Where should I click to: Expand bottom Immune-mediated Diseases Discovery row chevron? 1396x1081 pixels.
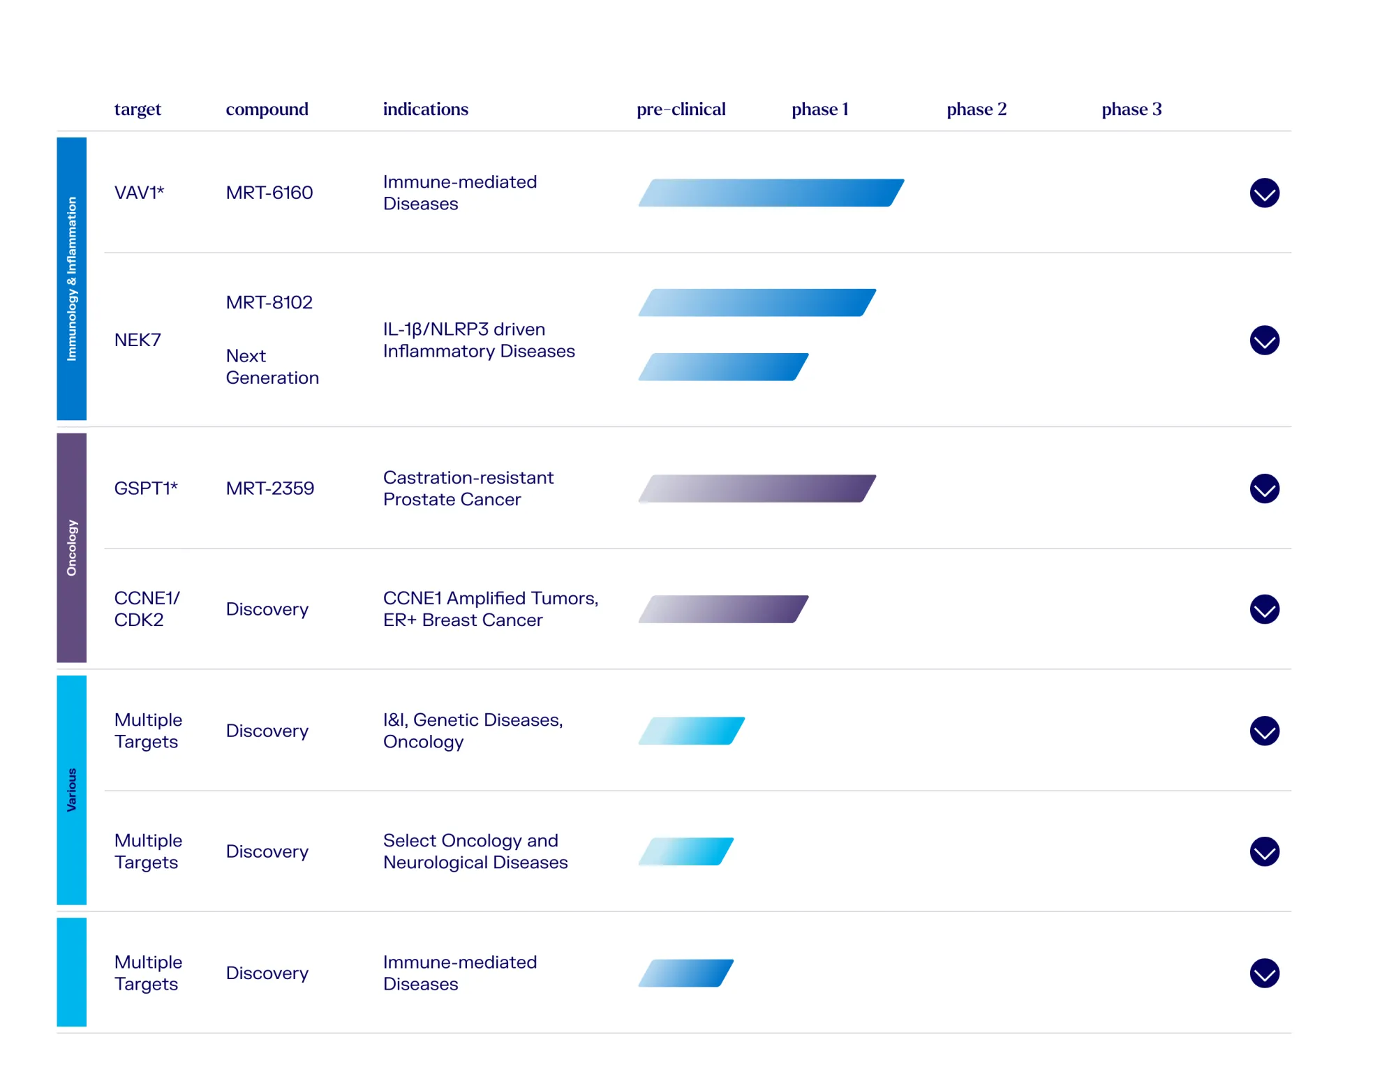[1264, 973]
